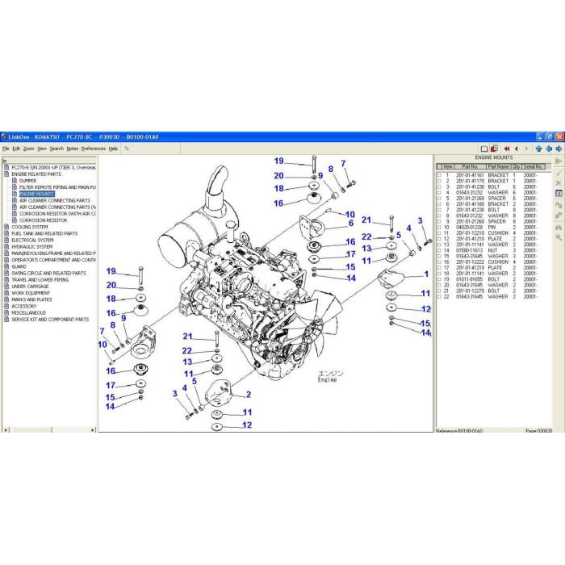Image resolution: width=565 pixels, height=565 pixels.
Task: Click the pin tool icon below binoculars
Action: (x=559, y=237)
